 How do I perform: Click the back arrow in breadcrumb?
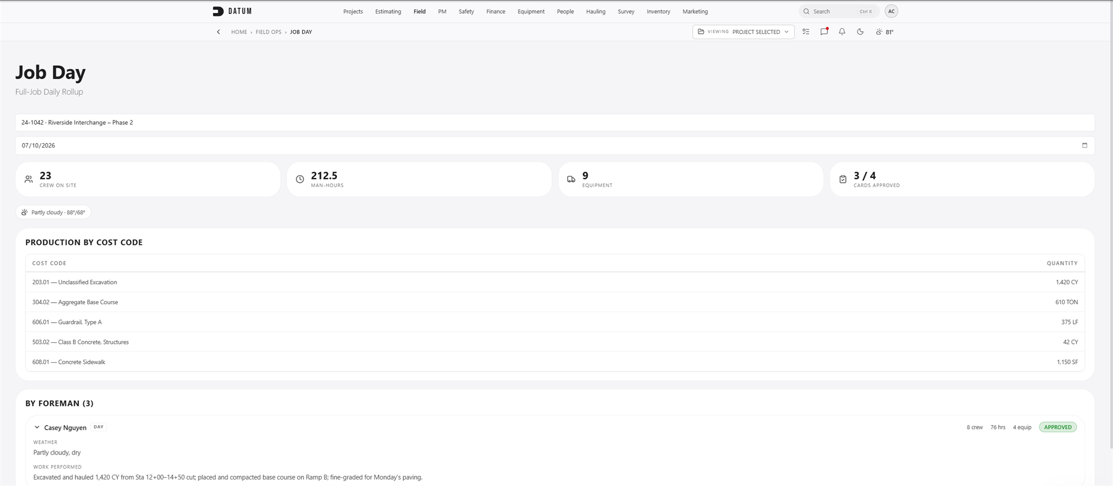pyautogui.click(x=218, y=32)
